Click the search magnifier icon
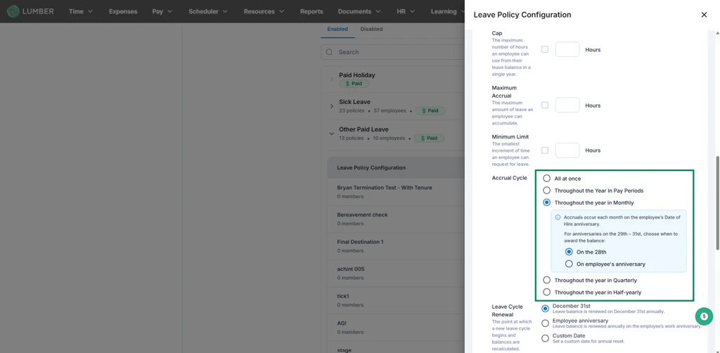Viewport: 720px width, 353px height. (x=329, y=52)
